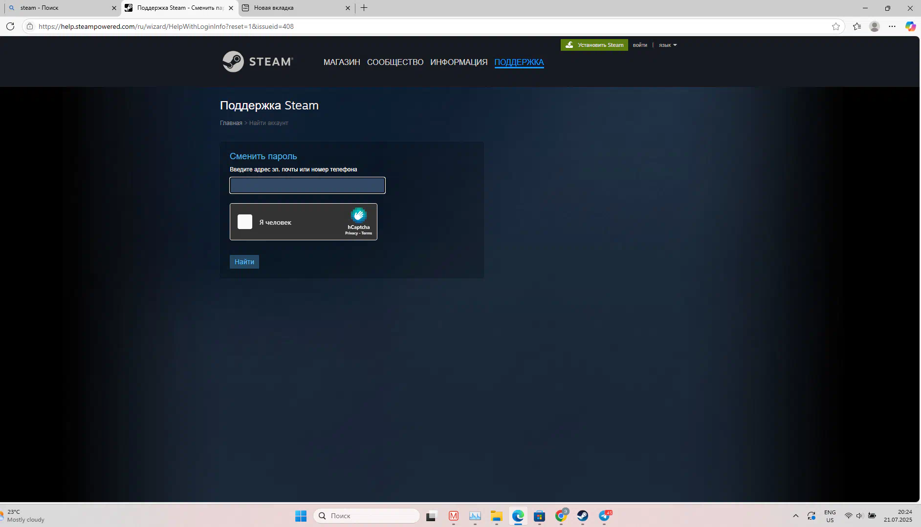
Task: Click the Поддержка Steam page title
Action: [269, 105]
